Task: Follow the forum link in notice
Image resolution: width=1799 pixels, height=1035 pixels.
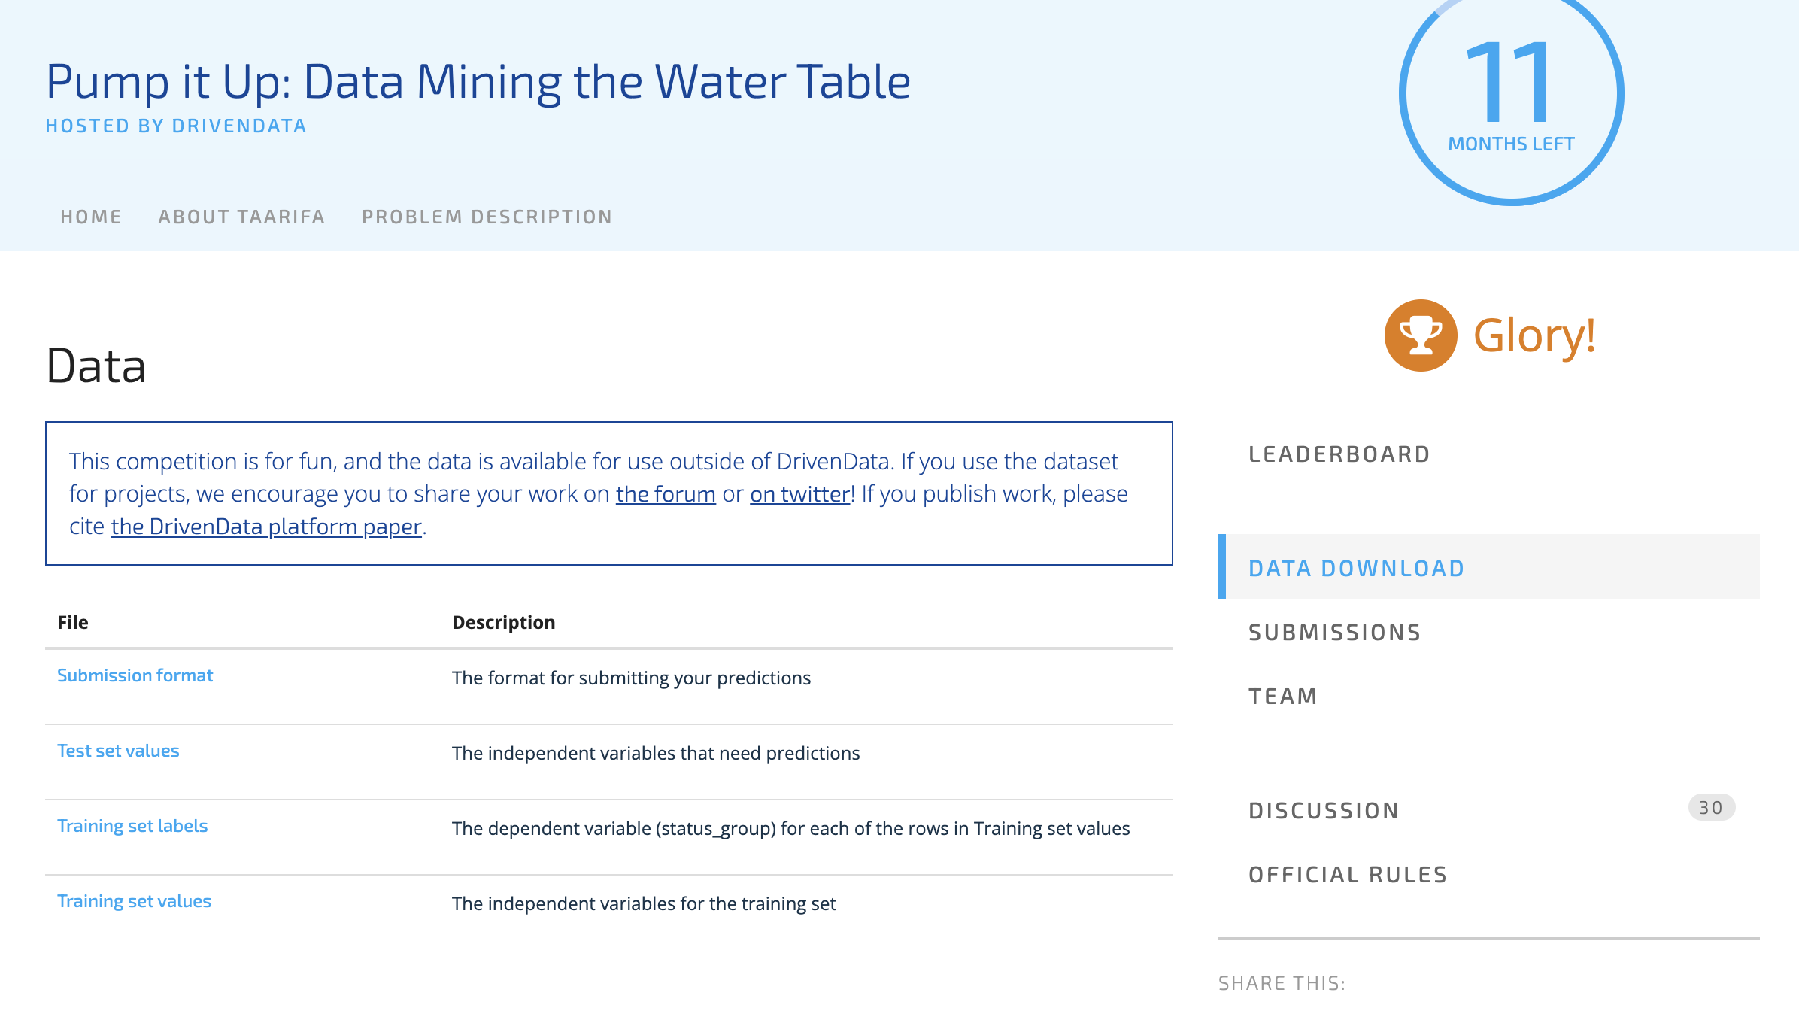Action: [x=666, y=494]
